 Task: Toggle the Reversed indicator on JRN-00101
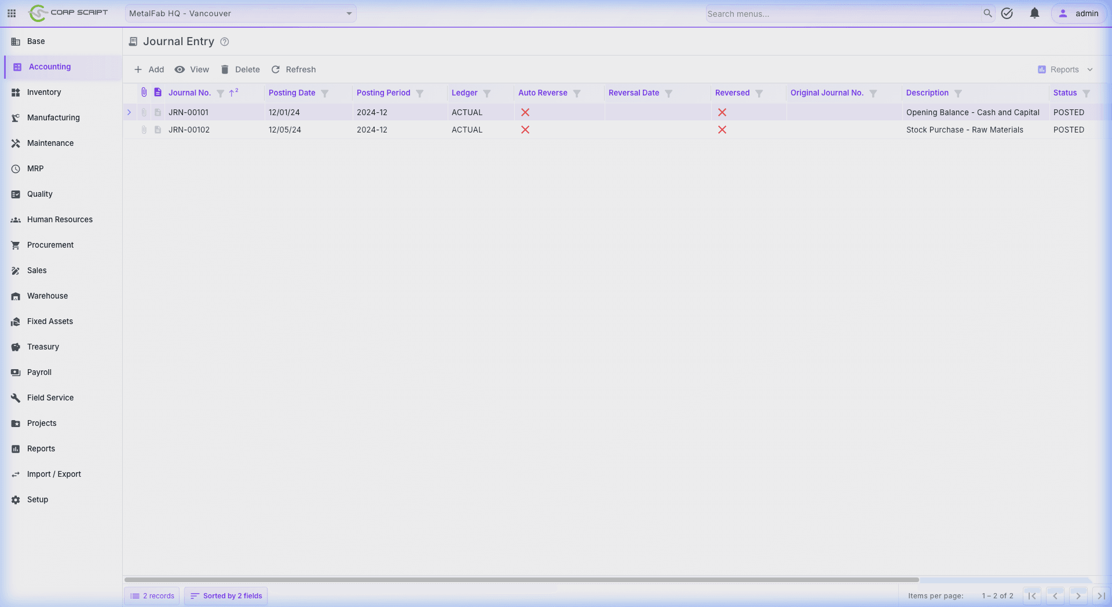[x=722, y=112]
